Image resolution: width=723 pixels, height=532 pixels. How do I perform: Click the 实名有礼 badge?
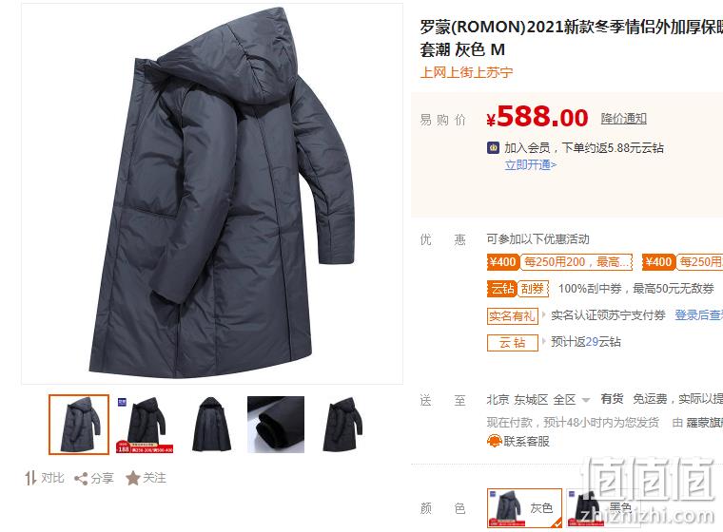point(512,316)
